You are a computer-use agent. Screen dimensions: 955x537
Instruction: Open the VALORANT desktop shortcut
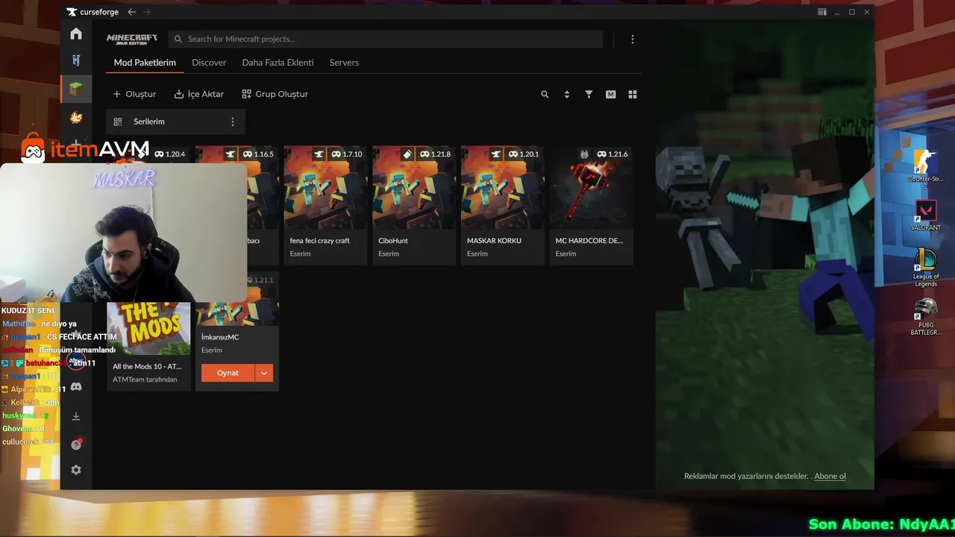pyautogui.click(x=926, y=216)
